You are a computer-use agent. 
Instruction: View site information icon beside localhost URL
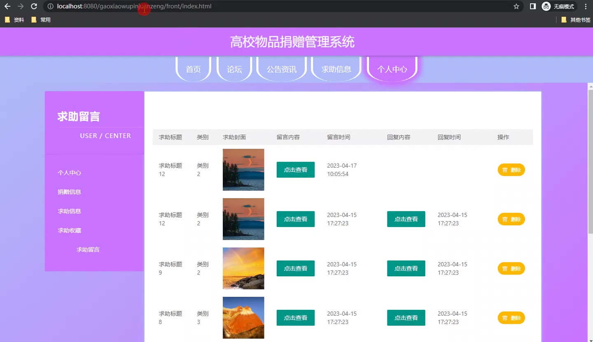pos(50,6)
